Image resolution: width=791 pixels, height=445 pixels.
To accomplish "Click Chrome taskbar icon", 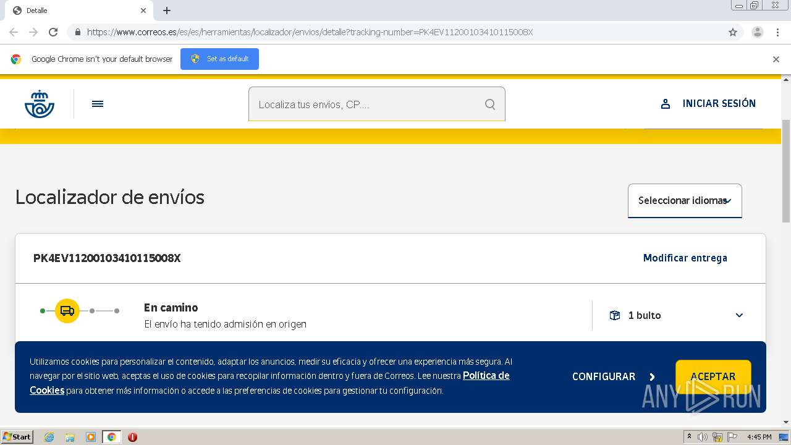I will 112,437.
